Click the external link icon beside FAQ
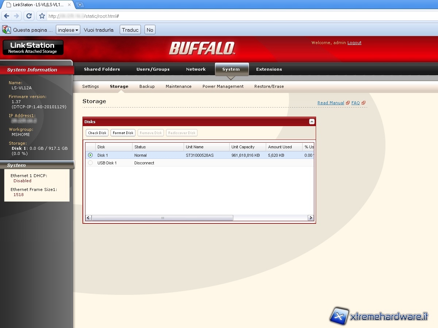This screenshot has height=328, width=438. (x=364, y=103)
